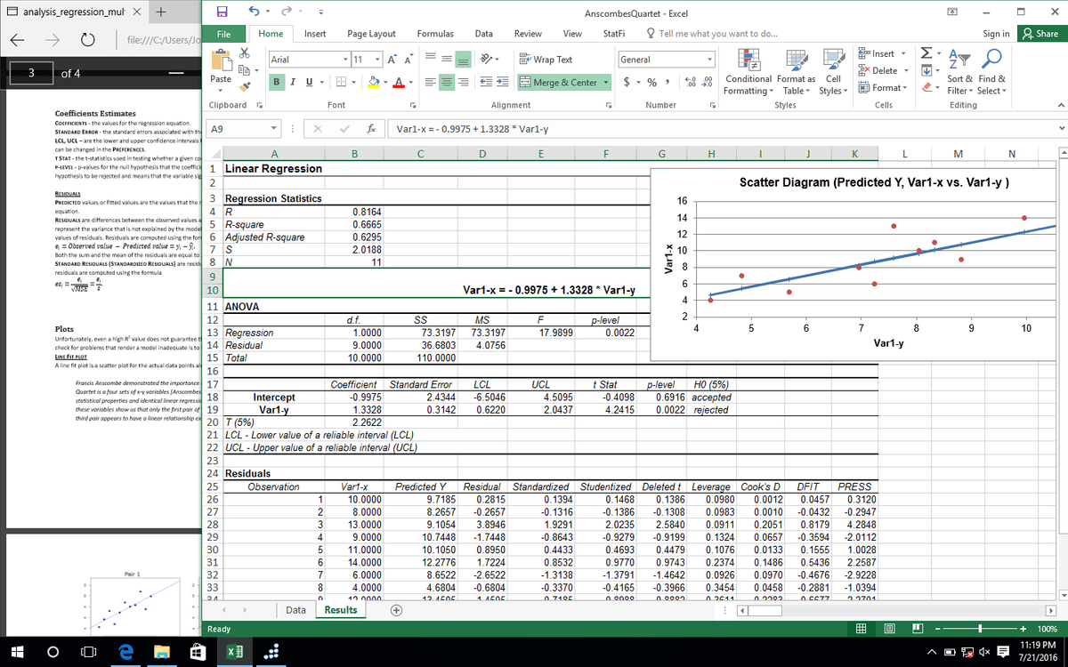Switch to the StatFi ribbon tab
The image size is (1068, 667).
pyautogui.click(x=613, y=34)
